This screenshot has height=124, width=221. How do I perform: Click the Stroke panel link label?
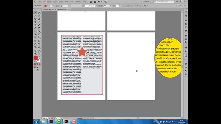58,6
